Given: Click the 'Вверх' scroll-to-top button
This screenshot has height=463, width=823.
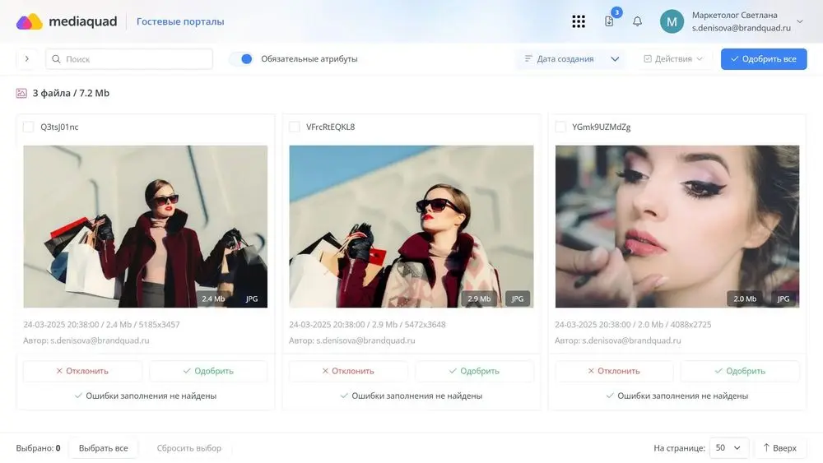Looking at the screenshot, I should pos(780,448).
